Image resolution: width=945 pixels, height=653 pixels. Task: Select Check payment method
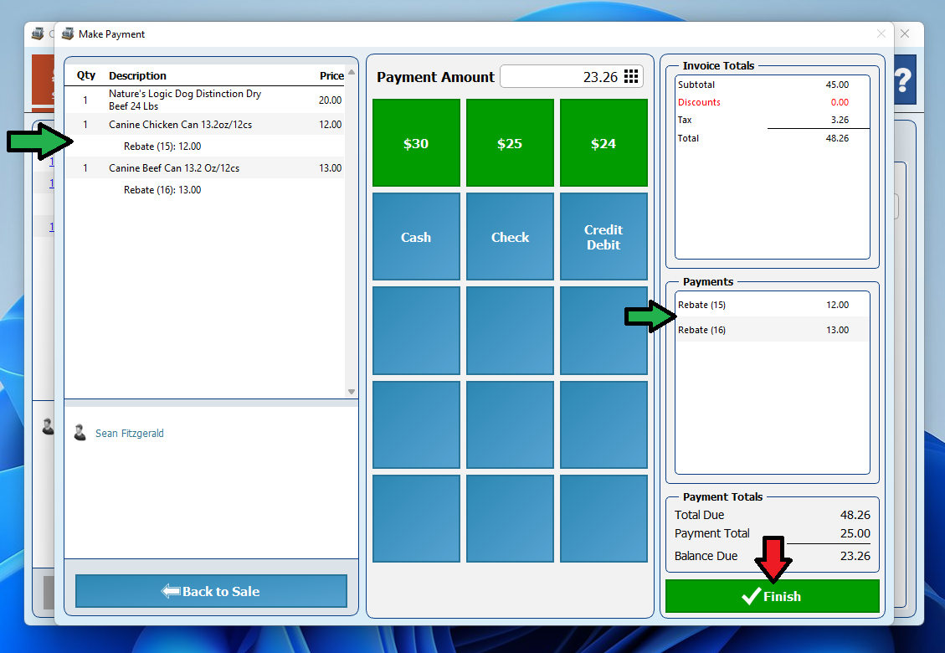coord(510,237)
